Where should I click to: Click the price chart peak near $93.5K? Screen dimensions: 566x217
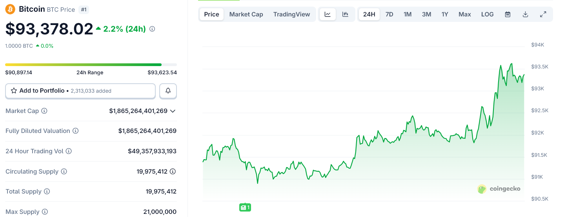tap(511, 64)
